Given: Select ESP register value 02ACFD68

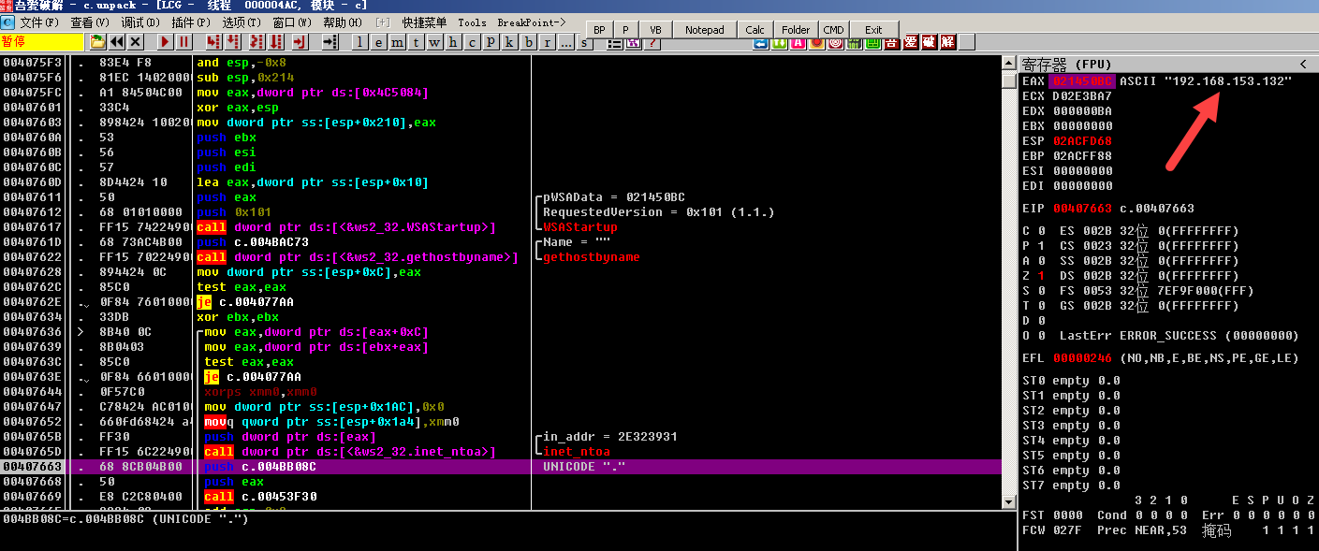Looking at the screenshot, I should [x=1081, y=141].
